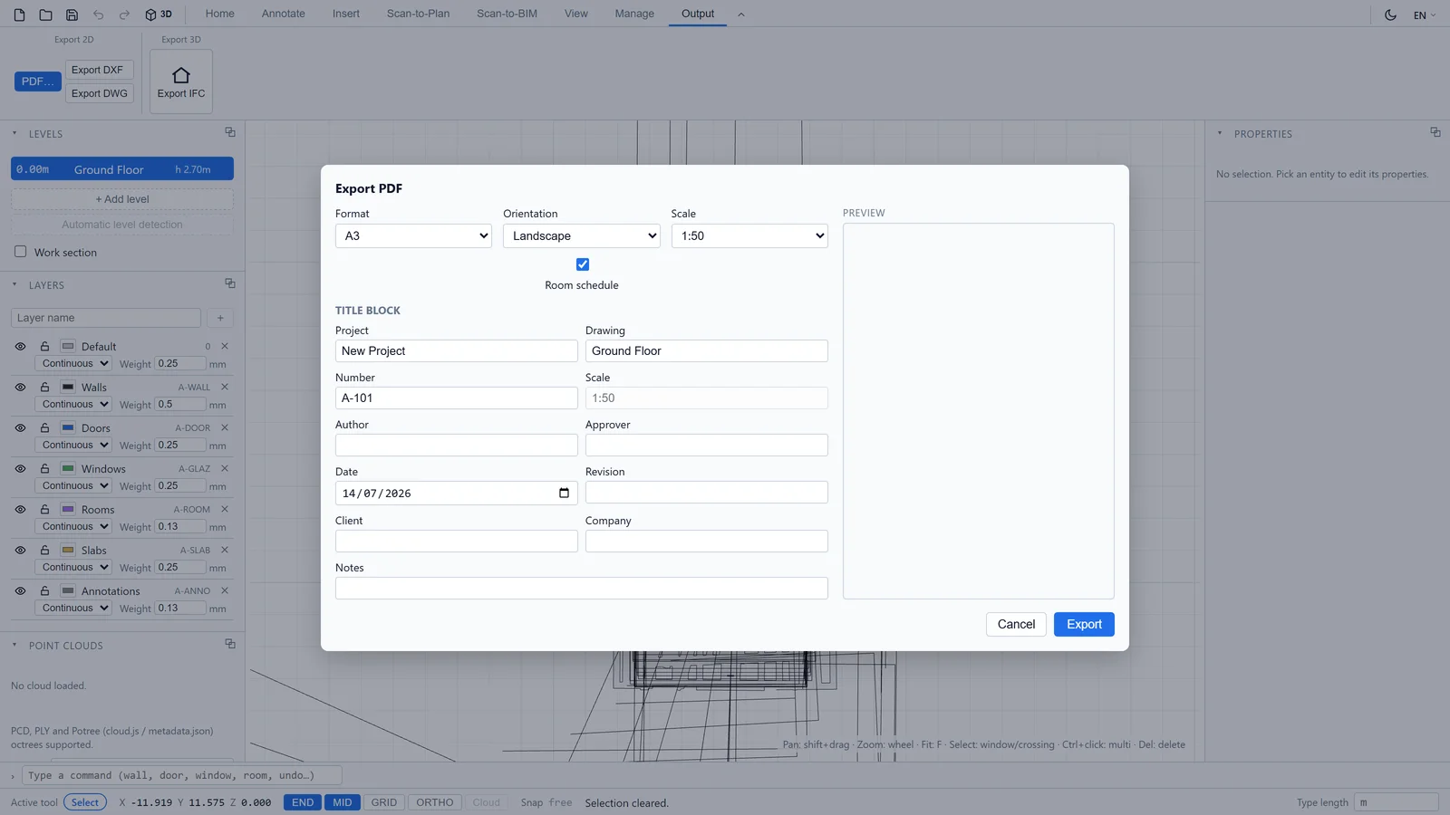Click the Author input field
This screenshot has width=1450, height=815.
coord(457,445)
